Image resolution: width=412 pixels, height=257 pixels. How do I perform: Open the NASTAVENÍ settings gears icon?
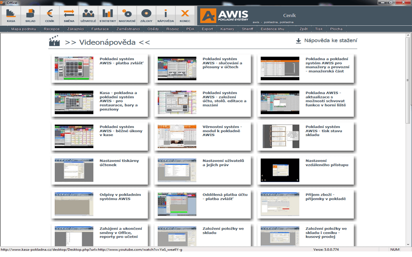coord(127,16)
